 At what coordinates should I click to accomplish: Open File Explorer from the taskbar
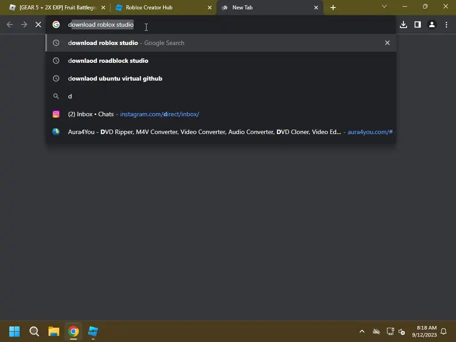[54, 331]
